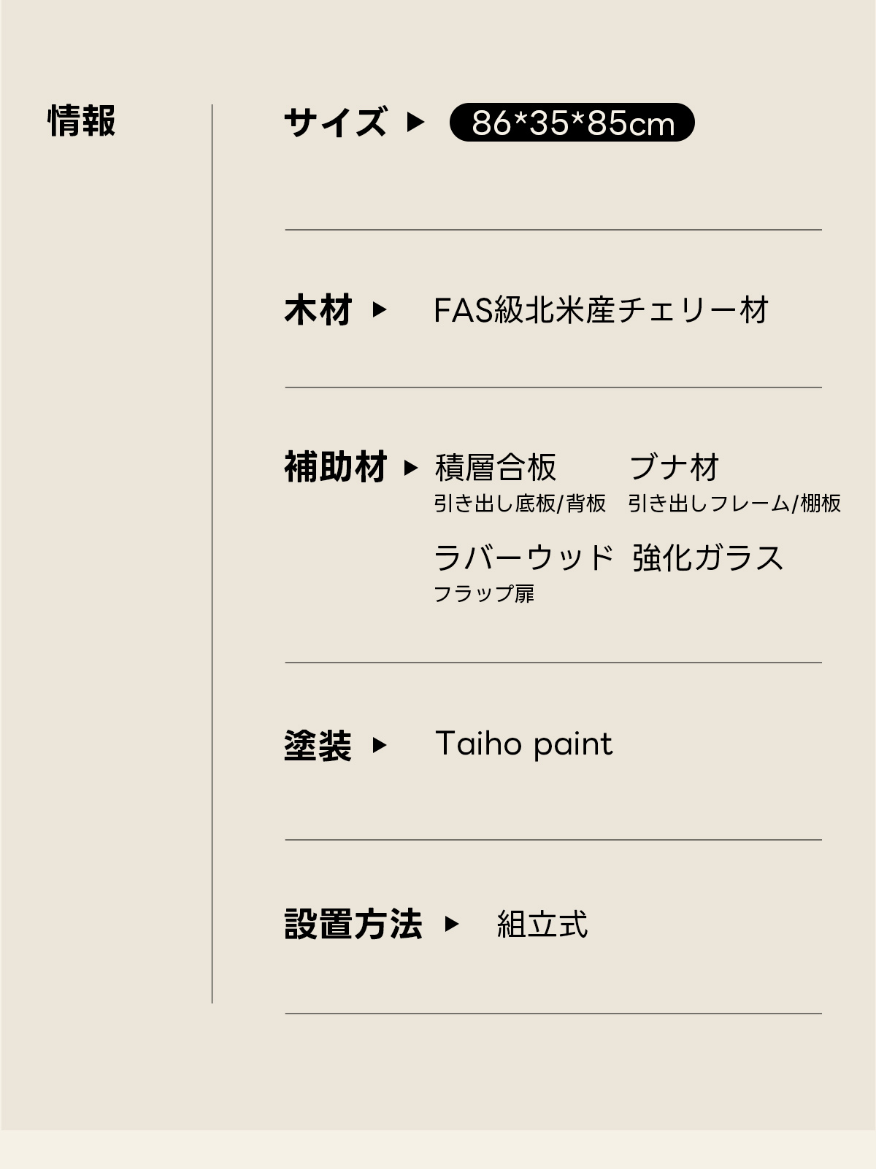Click FAS級北米産チェリー材 text
This screenshot has width=876, height=1169.
point(601,310)
